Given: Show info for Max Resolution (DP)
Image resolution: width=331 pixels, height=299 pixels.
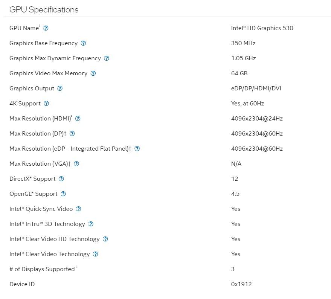Looking at the screenshot, I should pyautogui.click(x=72, y=134).
